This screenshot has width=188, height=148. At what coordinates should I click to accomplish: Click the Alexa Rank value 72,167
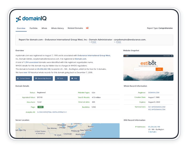point(39,102)
